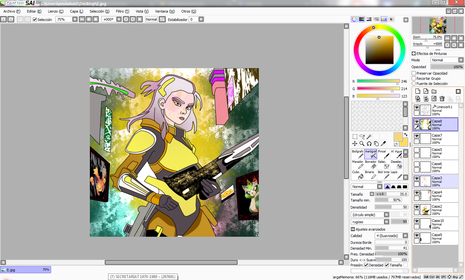Pick the foreground color swatch
465x280 pixels.
coord(398,137)
